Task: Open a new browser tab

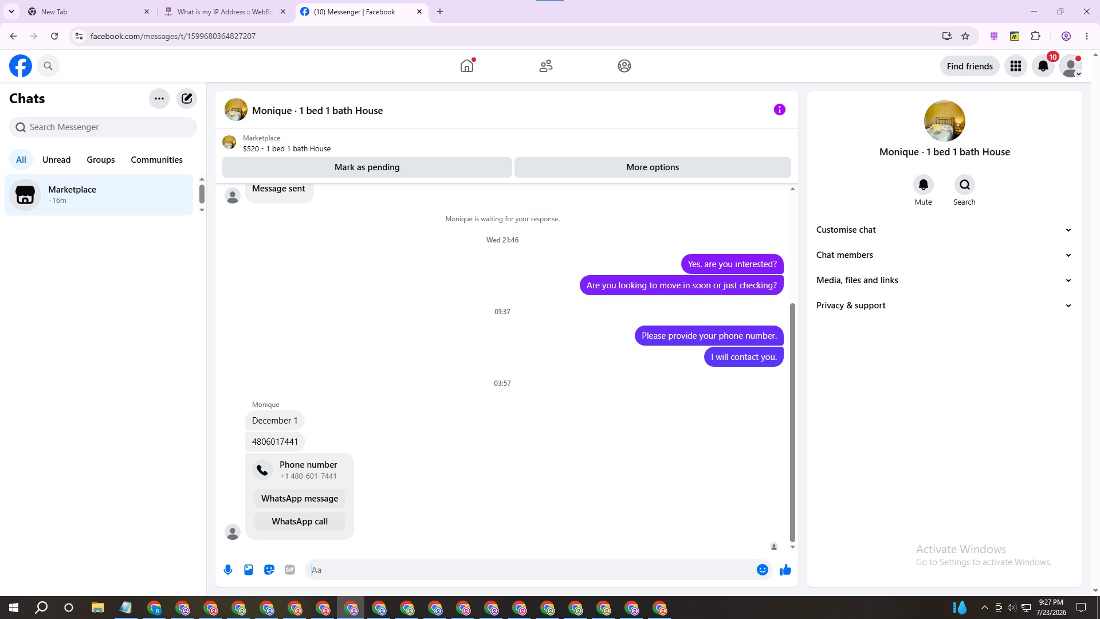Action: pos(440,11)
